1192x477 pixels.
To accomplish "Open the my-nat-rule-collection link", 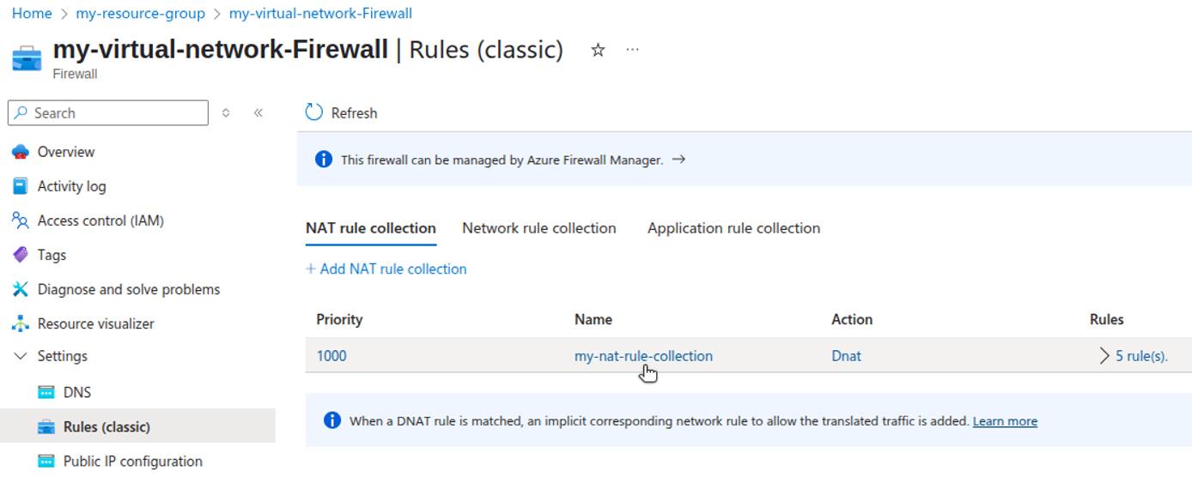I will coord(643,356).
